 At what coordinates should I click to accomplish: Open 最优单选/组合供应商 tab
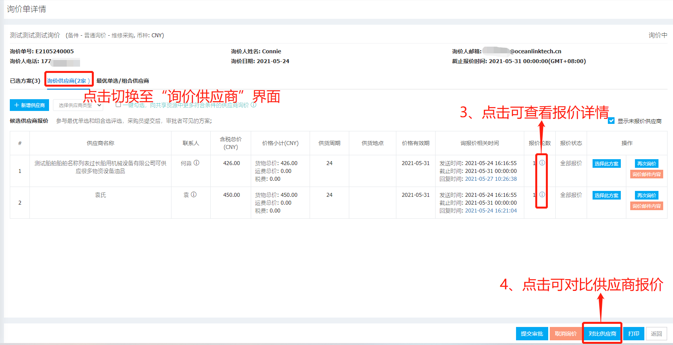click(x=123, y=81)
